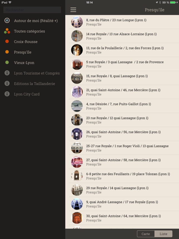Image resolution: width=179 pixels, height=239 pixels.
Task: Select '30, quai Saint-Antoine / 64, rue Mercière'
Action: (x=123, y=216)
